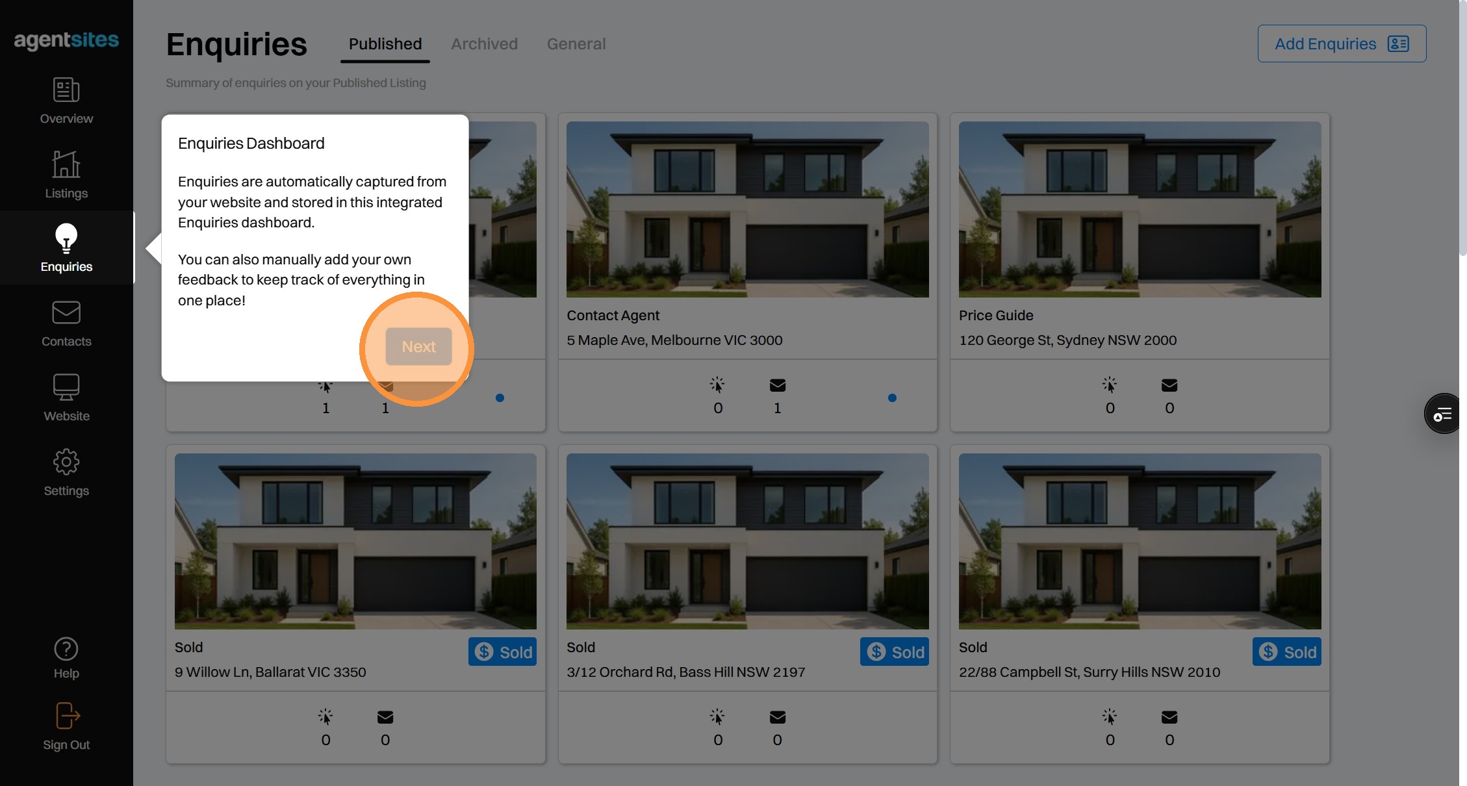Click floating checklist widget on right edge

(1443, 414)
